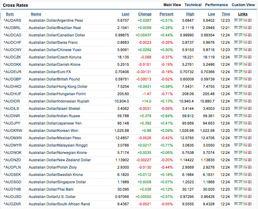Open up/down arrows icon for AUDSGD
The image size is (258, 209).
(245, 182)
